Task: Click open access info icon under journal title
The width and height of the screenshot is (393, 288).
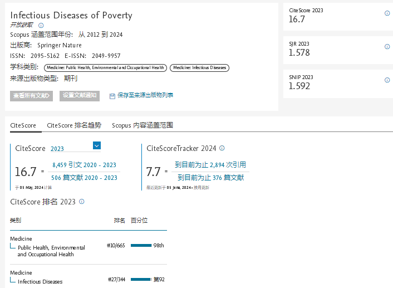Action: (41, 25)
